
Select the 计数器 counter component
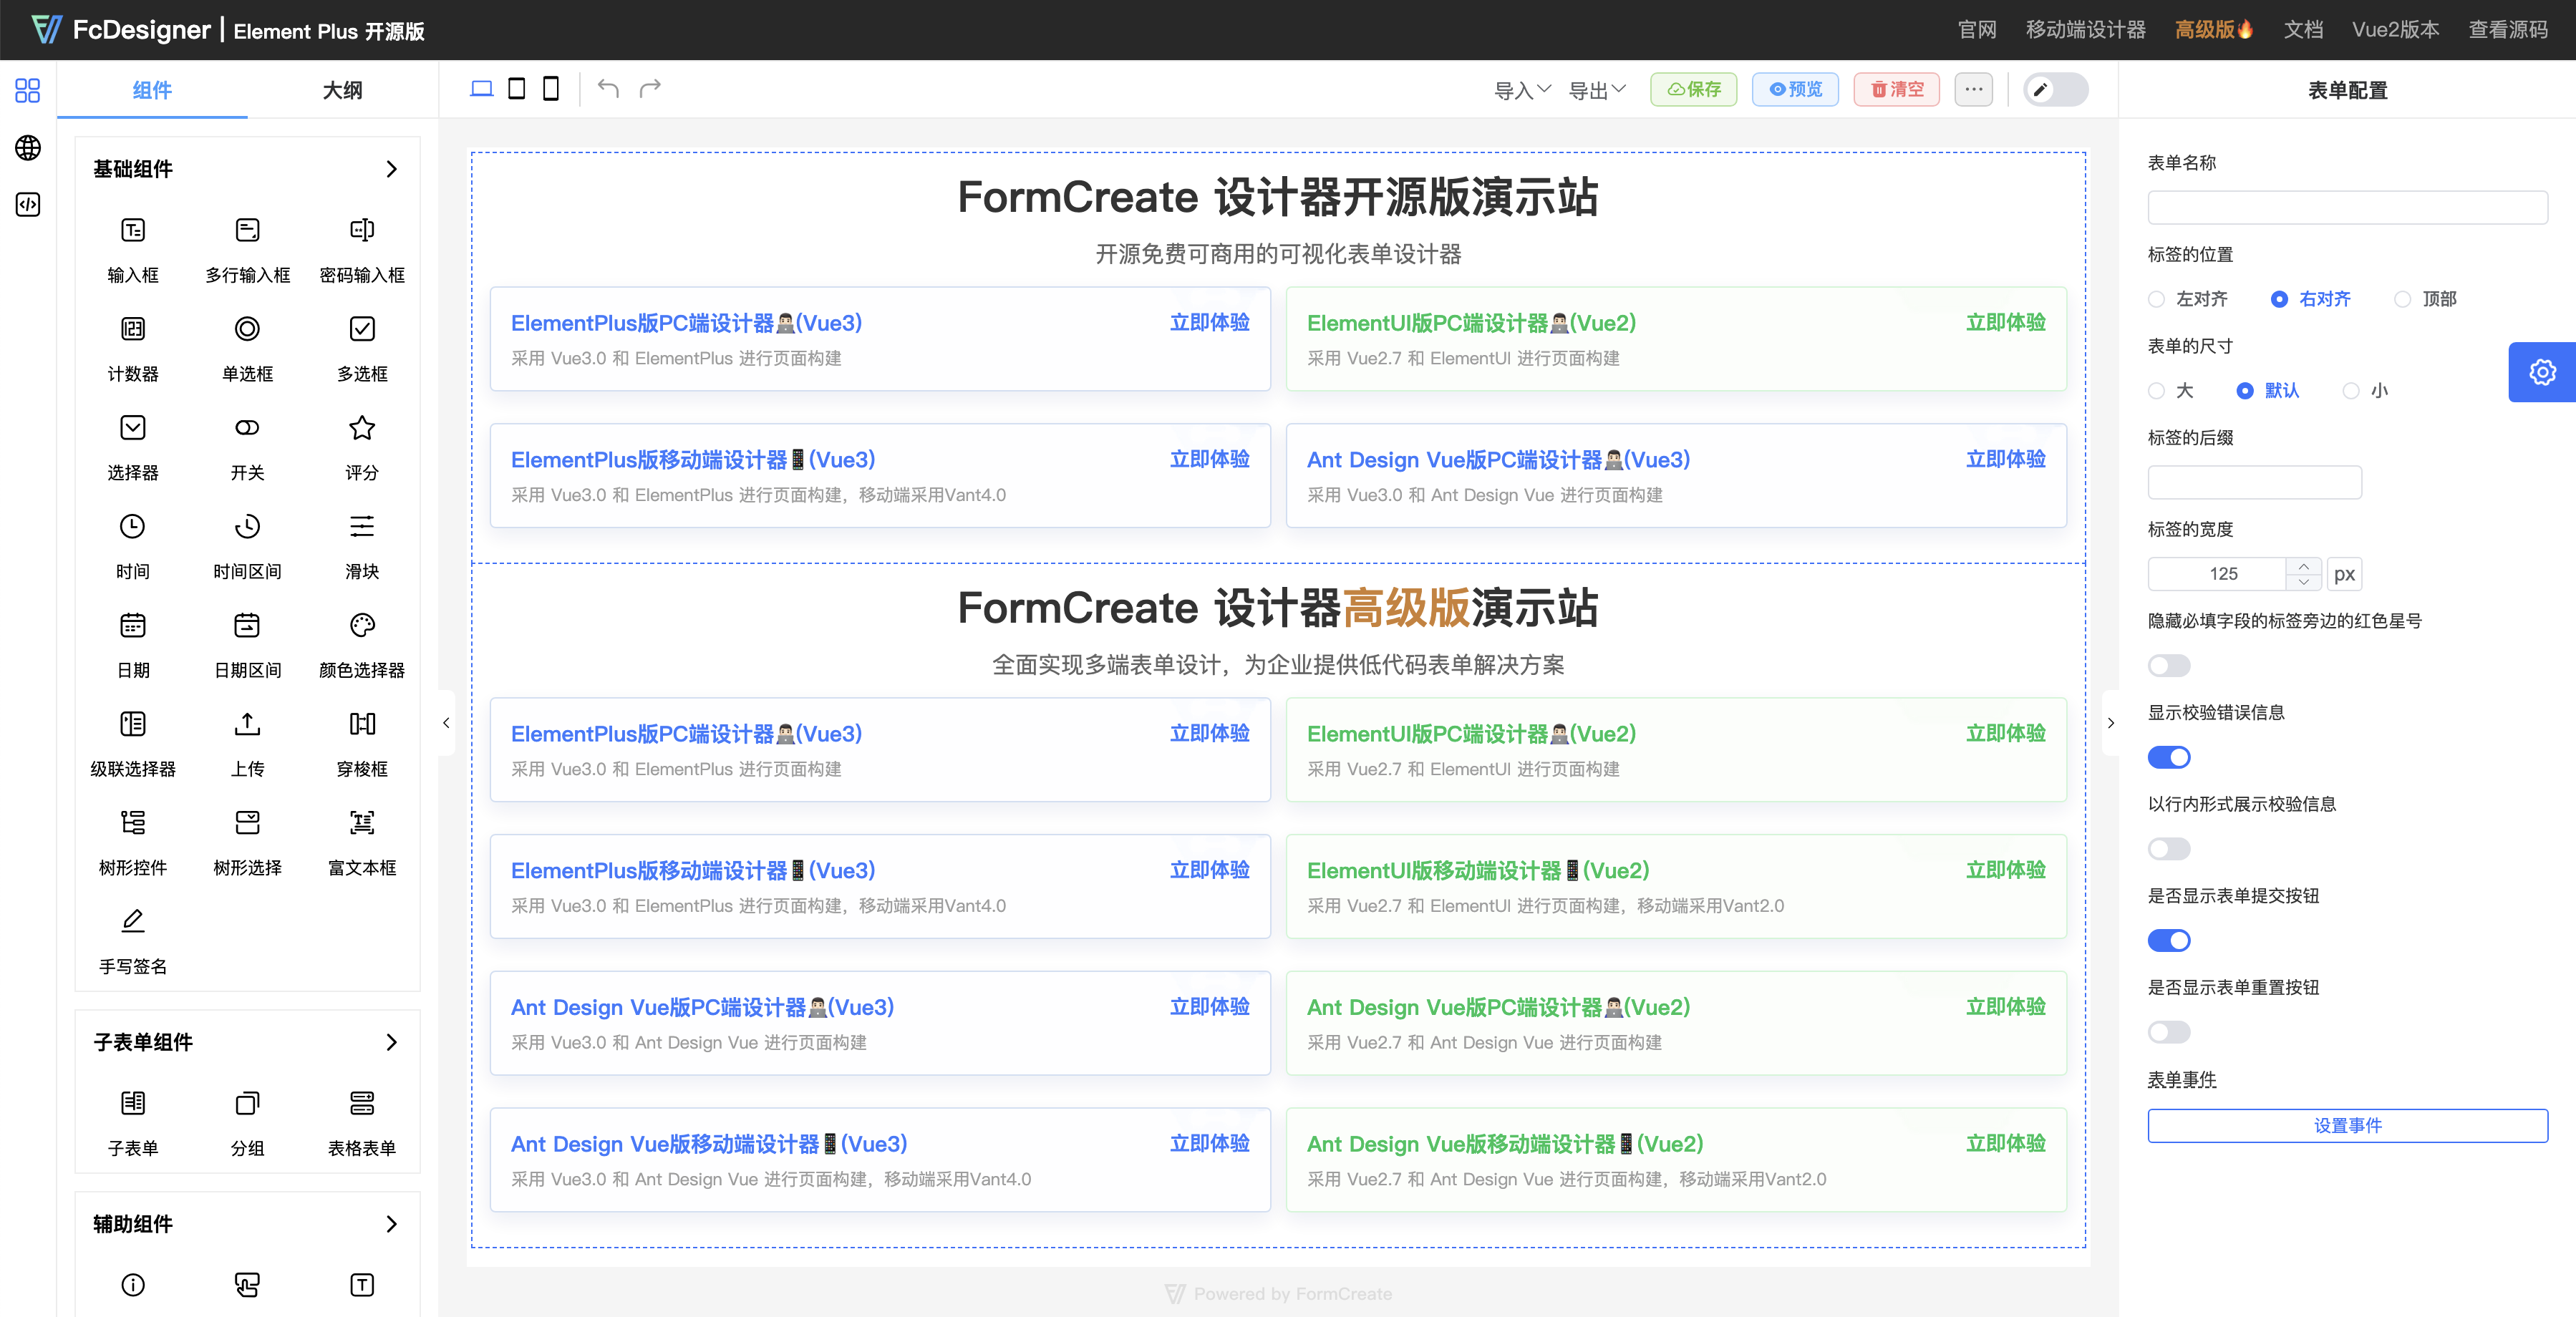click(133, 349)
